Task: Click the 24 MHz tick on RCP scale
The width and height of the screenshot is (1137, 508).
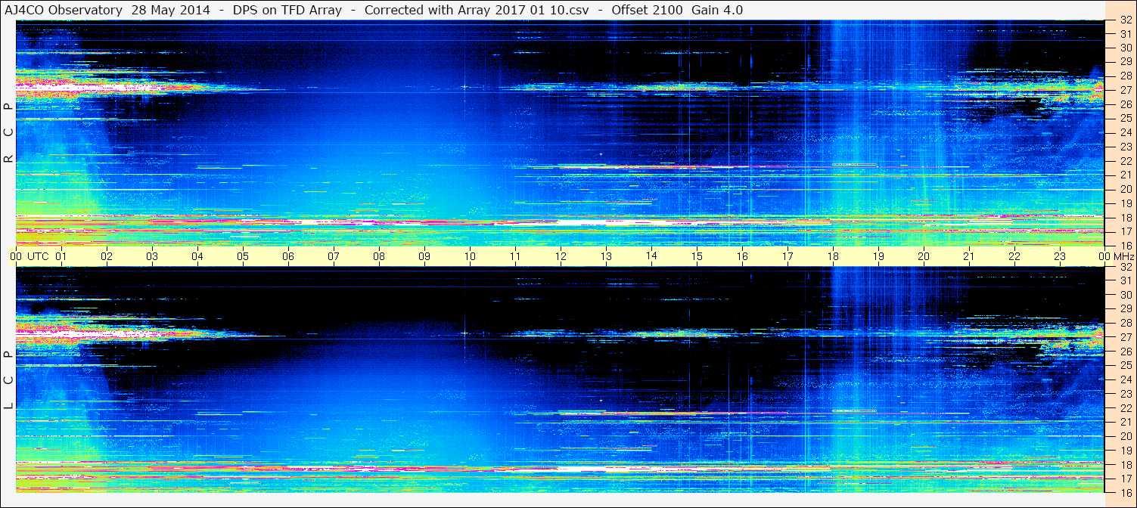Action: pyautogui.click(x=1125, y=132)
